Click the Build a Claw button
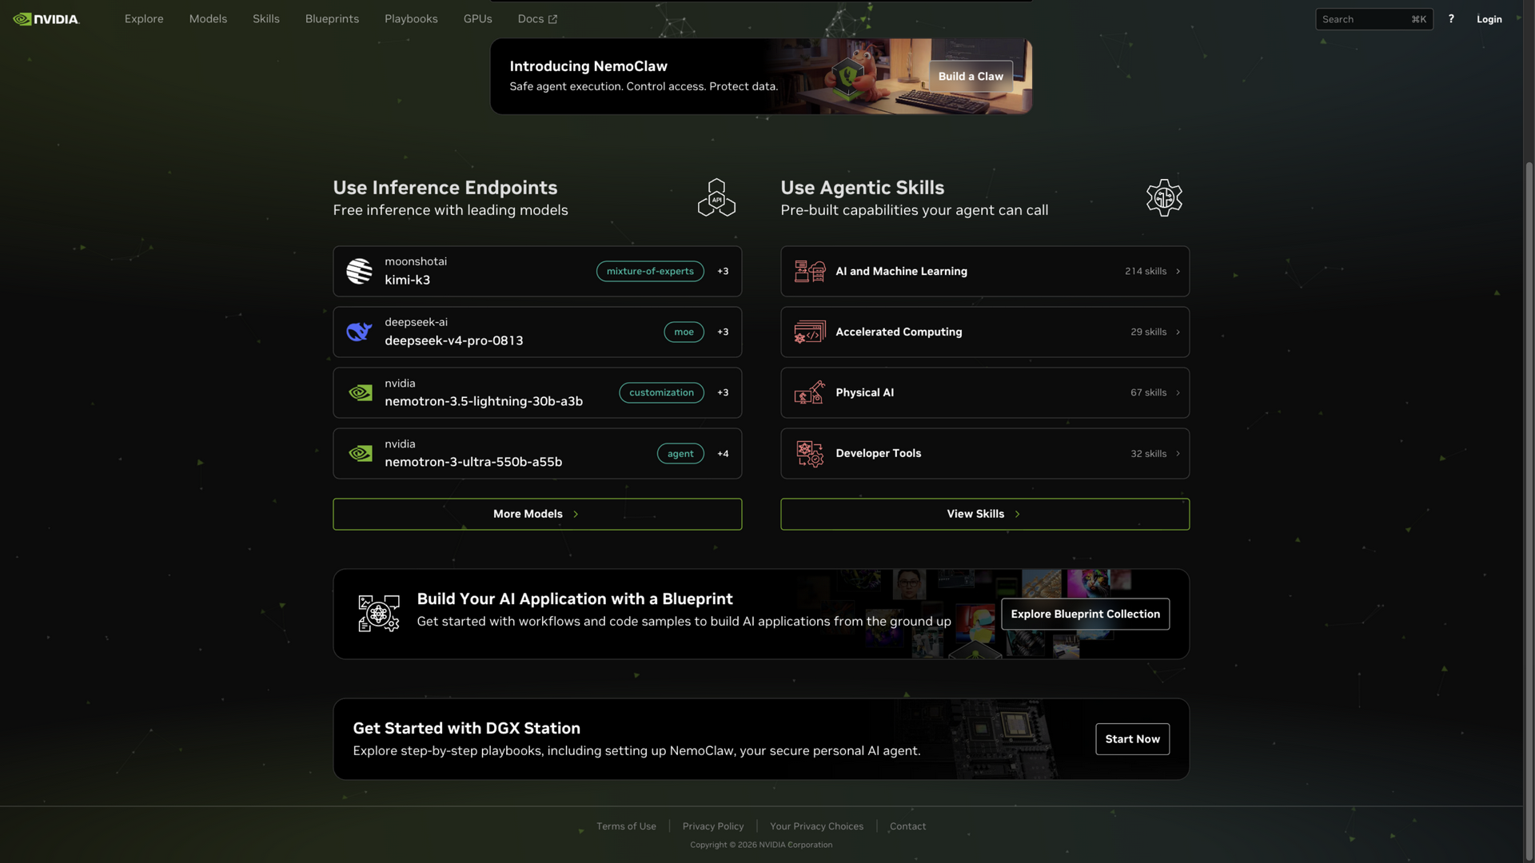The width and height of the screenshot is (1535, 863). click(971, 77)
